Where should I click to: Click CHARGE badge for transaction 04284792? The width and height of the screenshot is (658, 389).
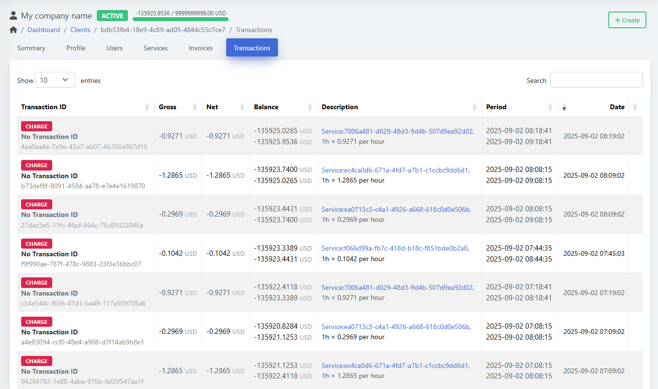36,361
